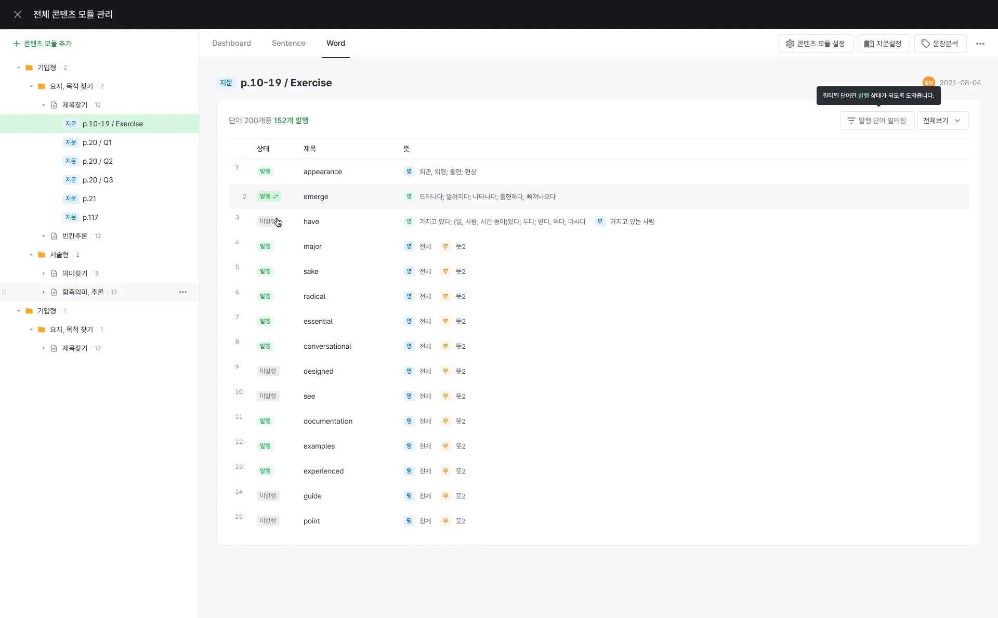Click the word 'emerge' in the list
Viewport: 998px width, 618px height.
[x=316, y=196]
